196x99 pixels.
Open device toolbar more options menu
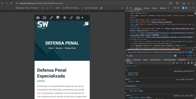(x=122, y=8)
